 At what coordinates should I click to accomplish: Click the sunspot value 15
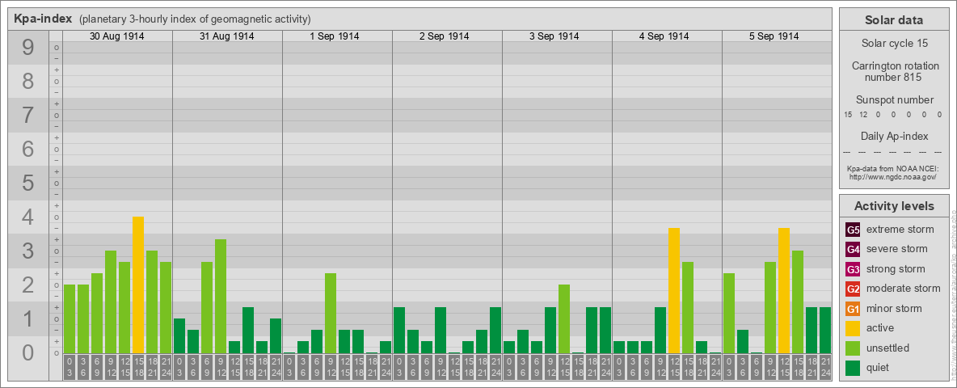tap(848, 115)
